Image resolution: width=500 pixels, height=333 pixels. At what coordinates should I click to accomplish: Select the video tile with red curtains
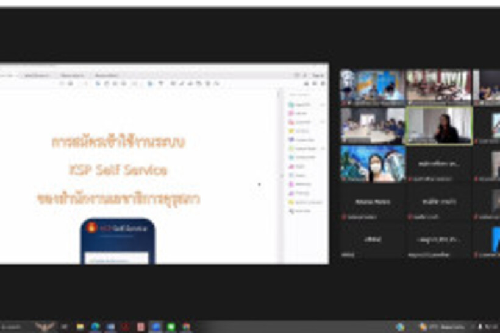(439, 88)
